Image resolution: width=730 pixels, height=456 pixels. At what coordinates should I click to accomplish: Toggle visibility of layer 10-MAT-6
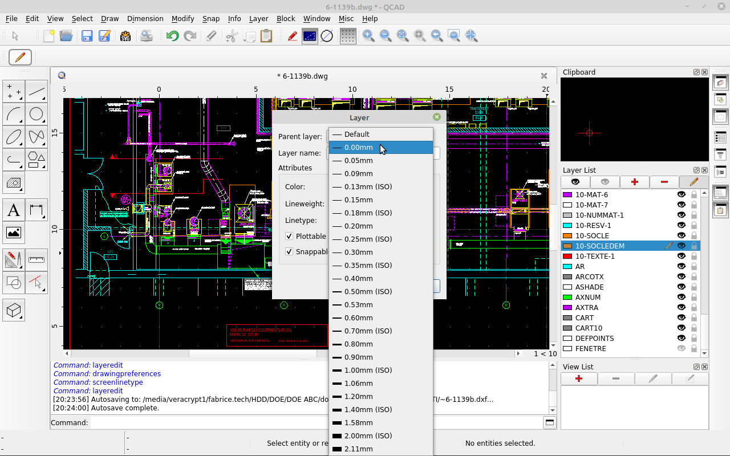pos(681,194)
